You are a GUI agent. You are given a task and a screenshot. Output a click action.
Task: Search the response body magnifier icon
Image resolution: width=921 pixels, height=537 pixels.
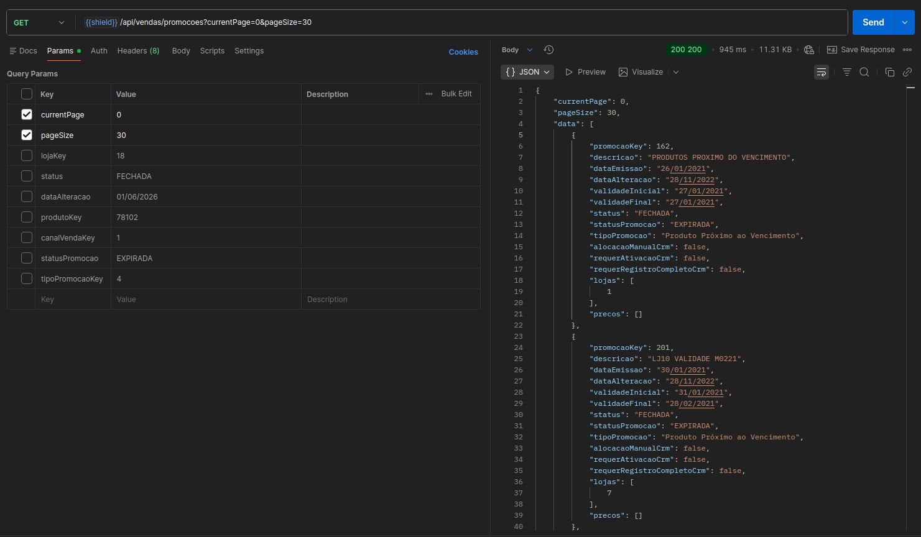pos(864,72)
